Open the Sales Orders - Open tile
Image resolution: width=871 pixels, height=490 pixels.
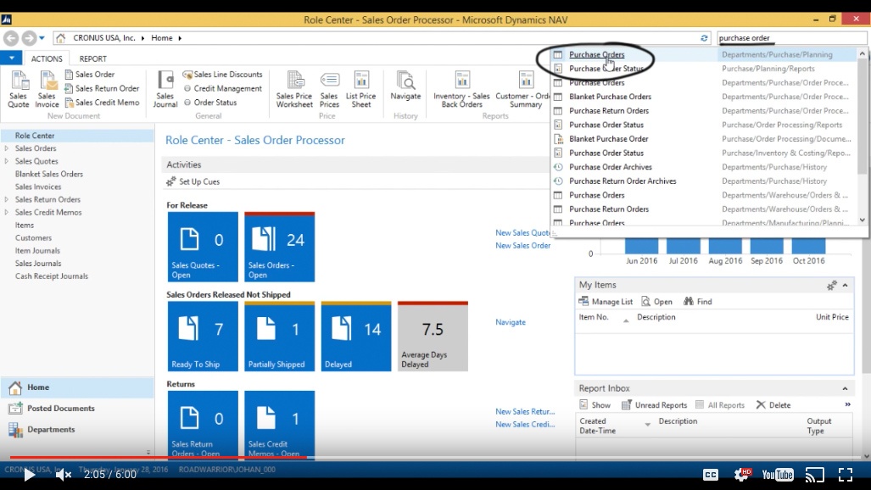pyautogui.click(x=279, y=247)
